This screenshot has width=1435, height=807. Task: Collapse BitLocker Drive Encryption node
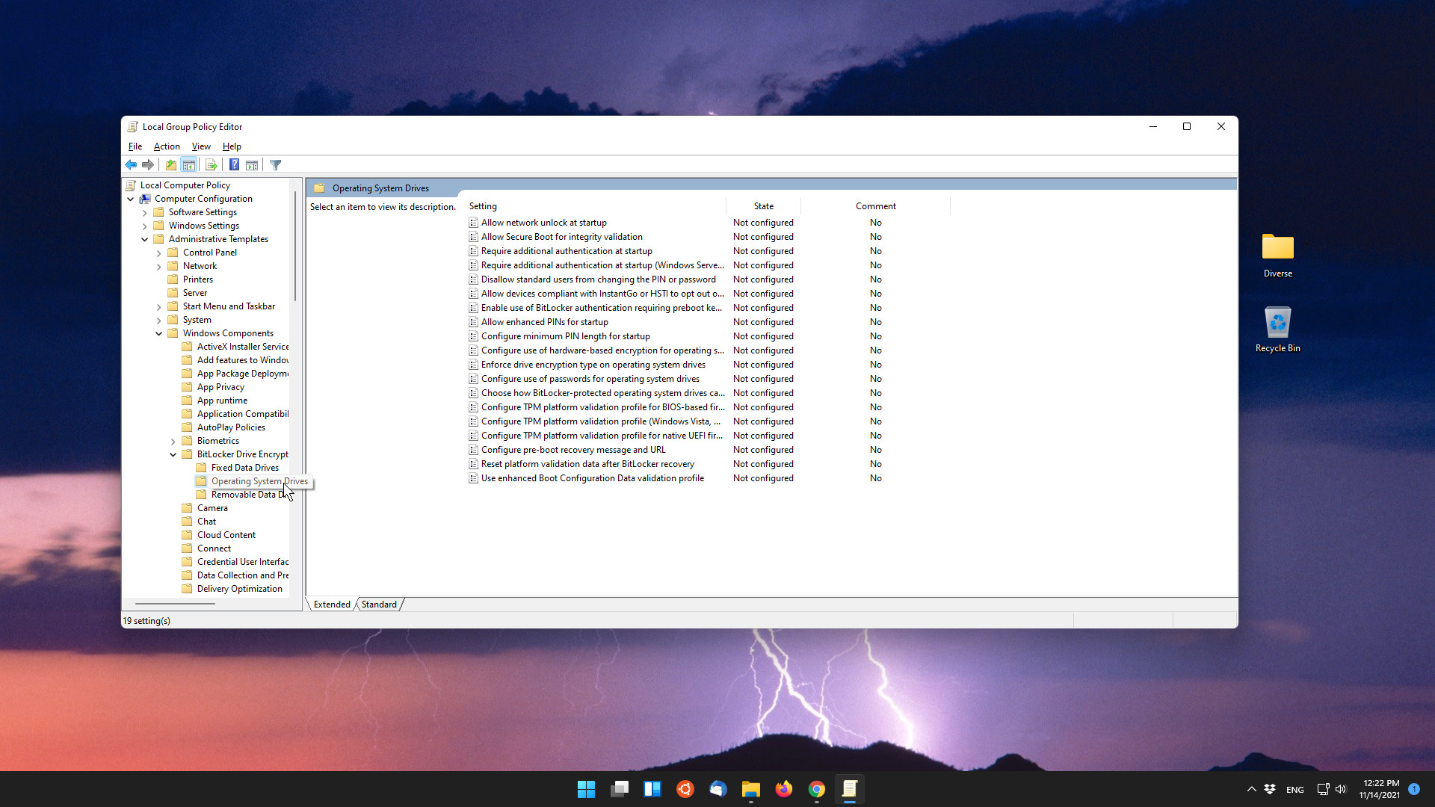click(x=173, y=454)
